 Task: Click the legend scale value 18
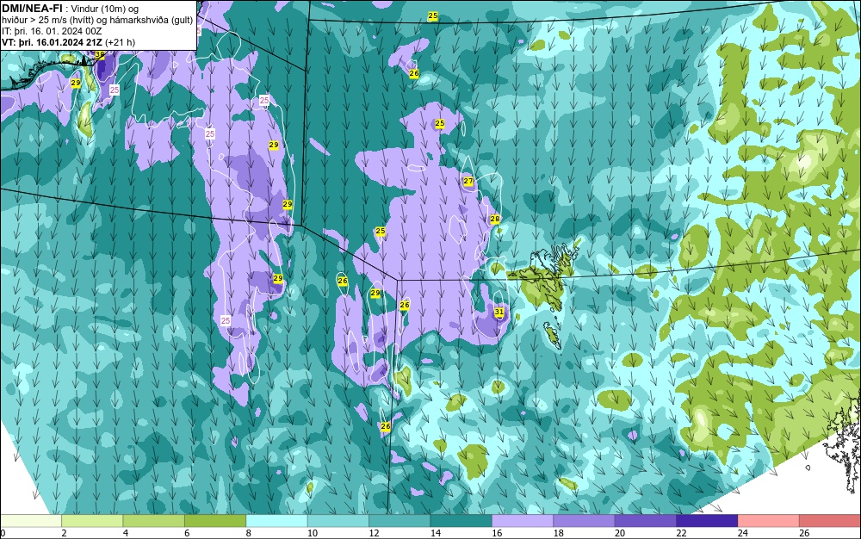coord(559,534)
